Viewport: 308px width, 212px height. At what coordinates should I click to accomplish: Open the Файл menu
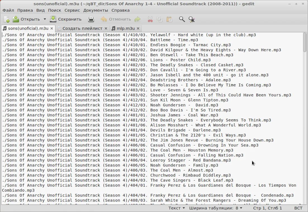point(8,10)
